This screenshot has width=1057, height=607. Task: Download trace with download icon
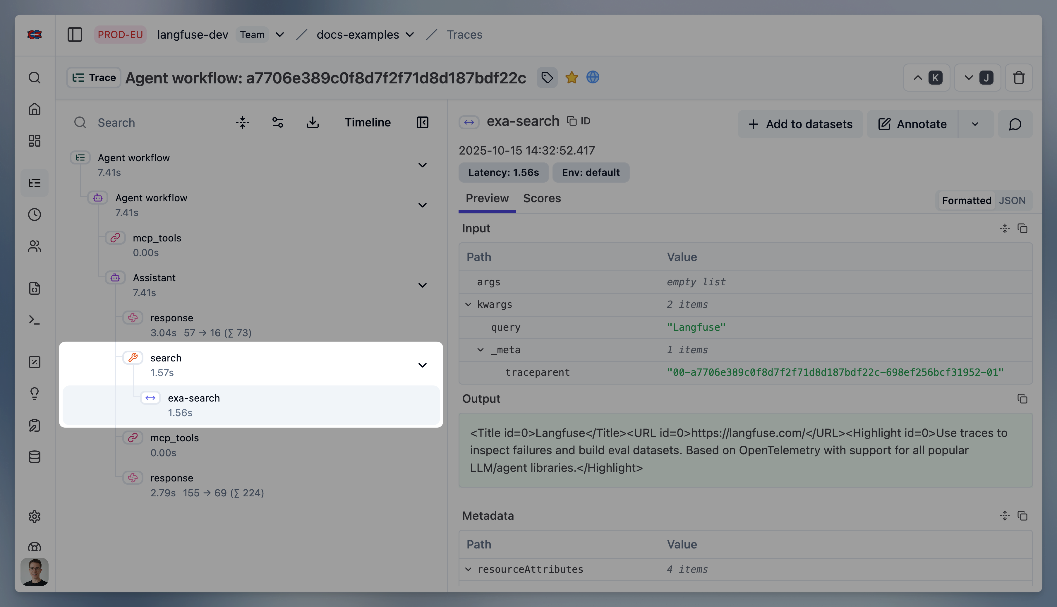[x=313, y=123]
